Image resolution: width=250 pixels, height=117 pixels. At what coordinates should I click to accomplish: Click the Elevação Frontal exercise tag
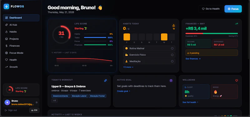coord(97,96)
